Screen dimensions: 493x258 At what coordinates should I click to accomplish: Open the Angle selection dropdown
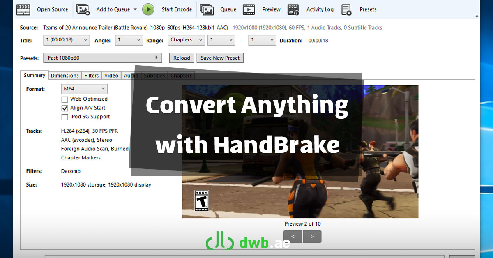(129, 40)
